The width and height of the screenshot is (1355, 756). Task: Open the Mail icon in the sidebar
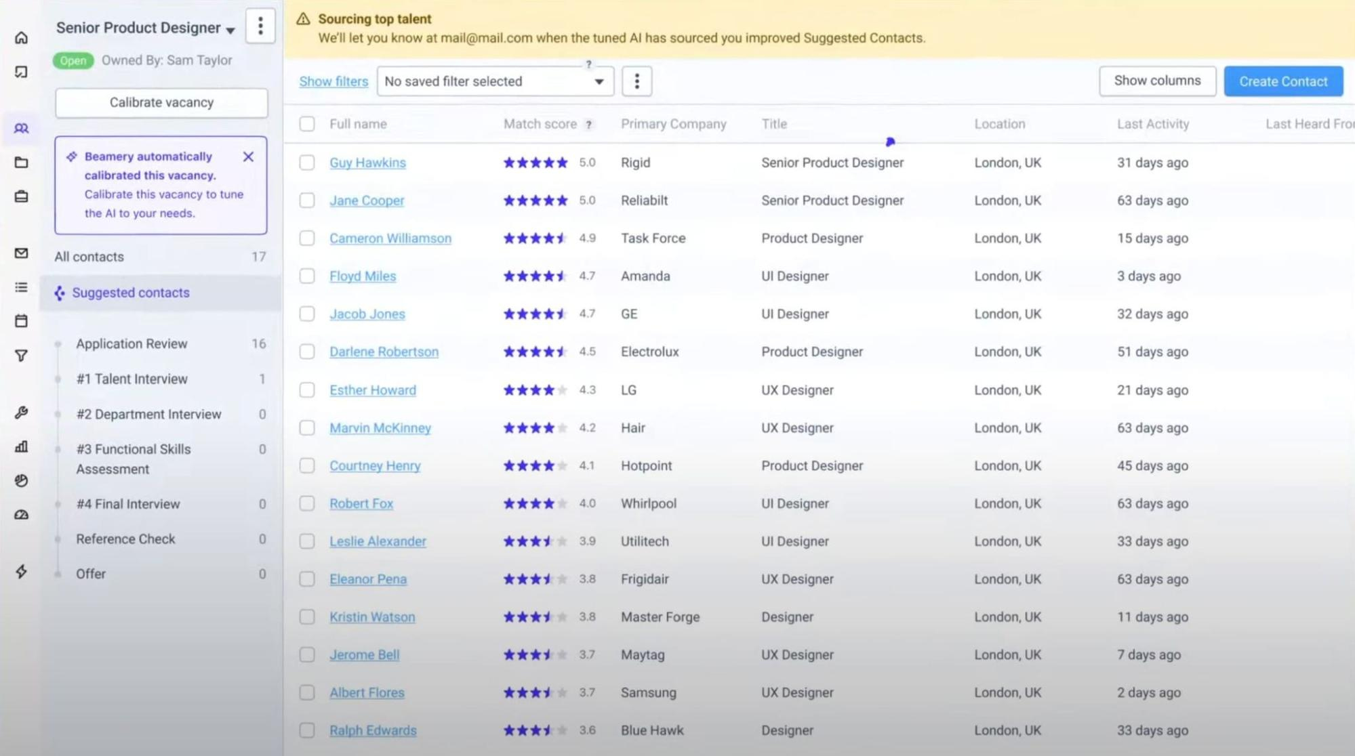[x=21, y=253]
